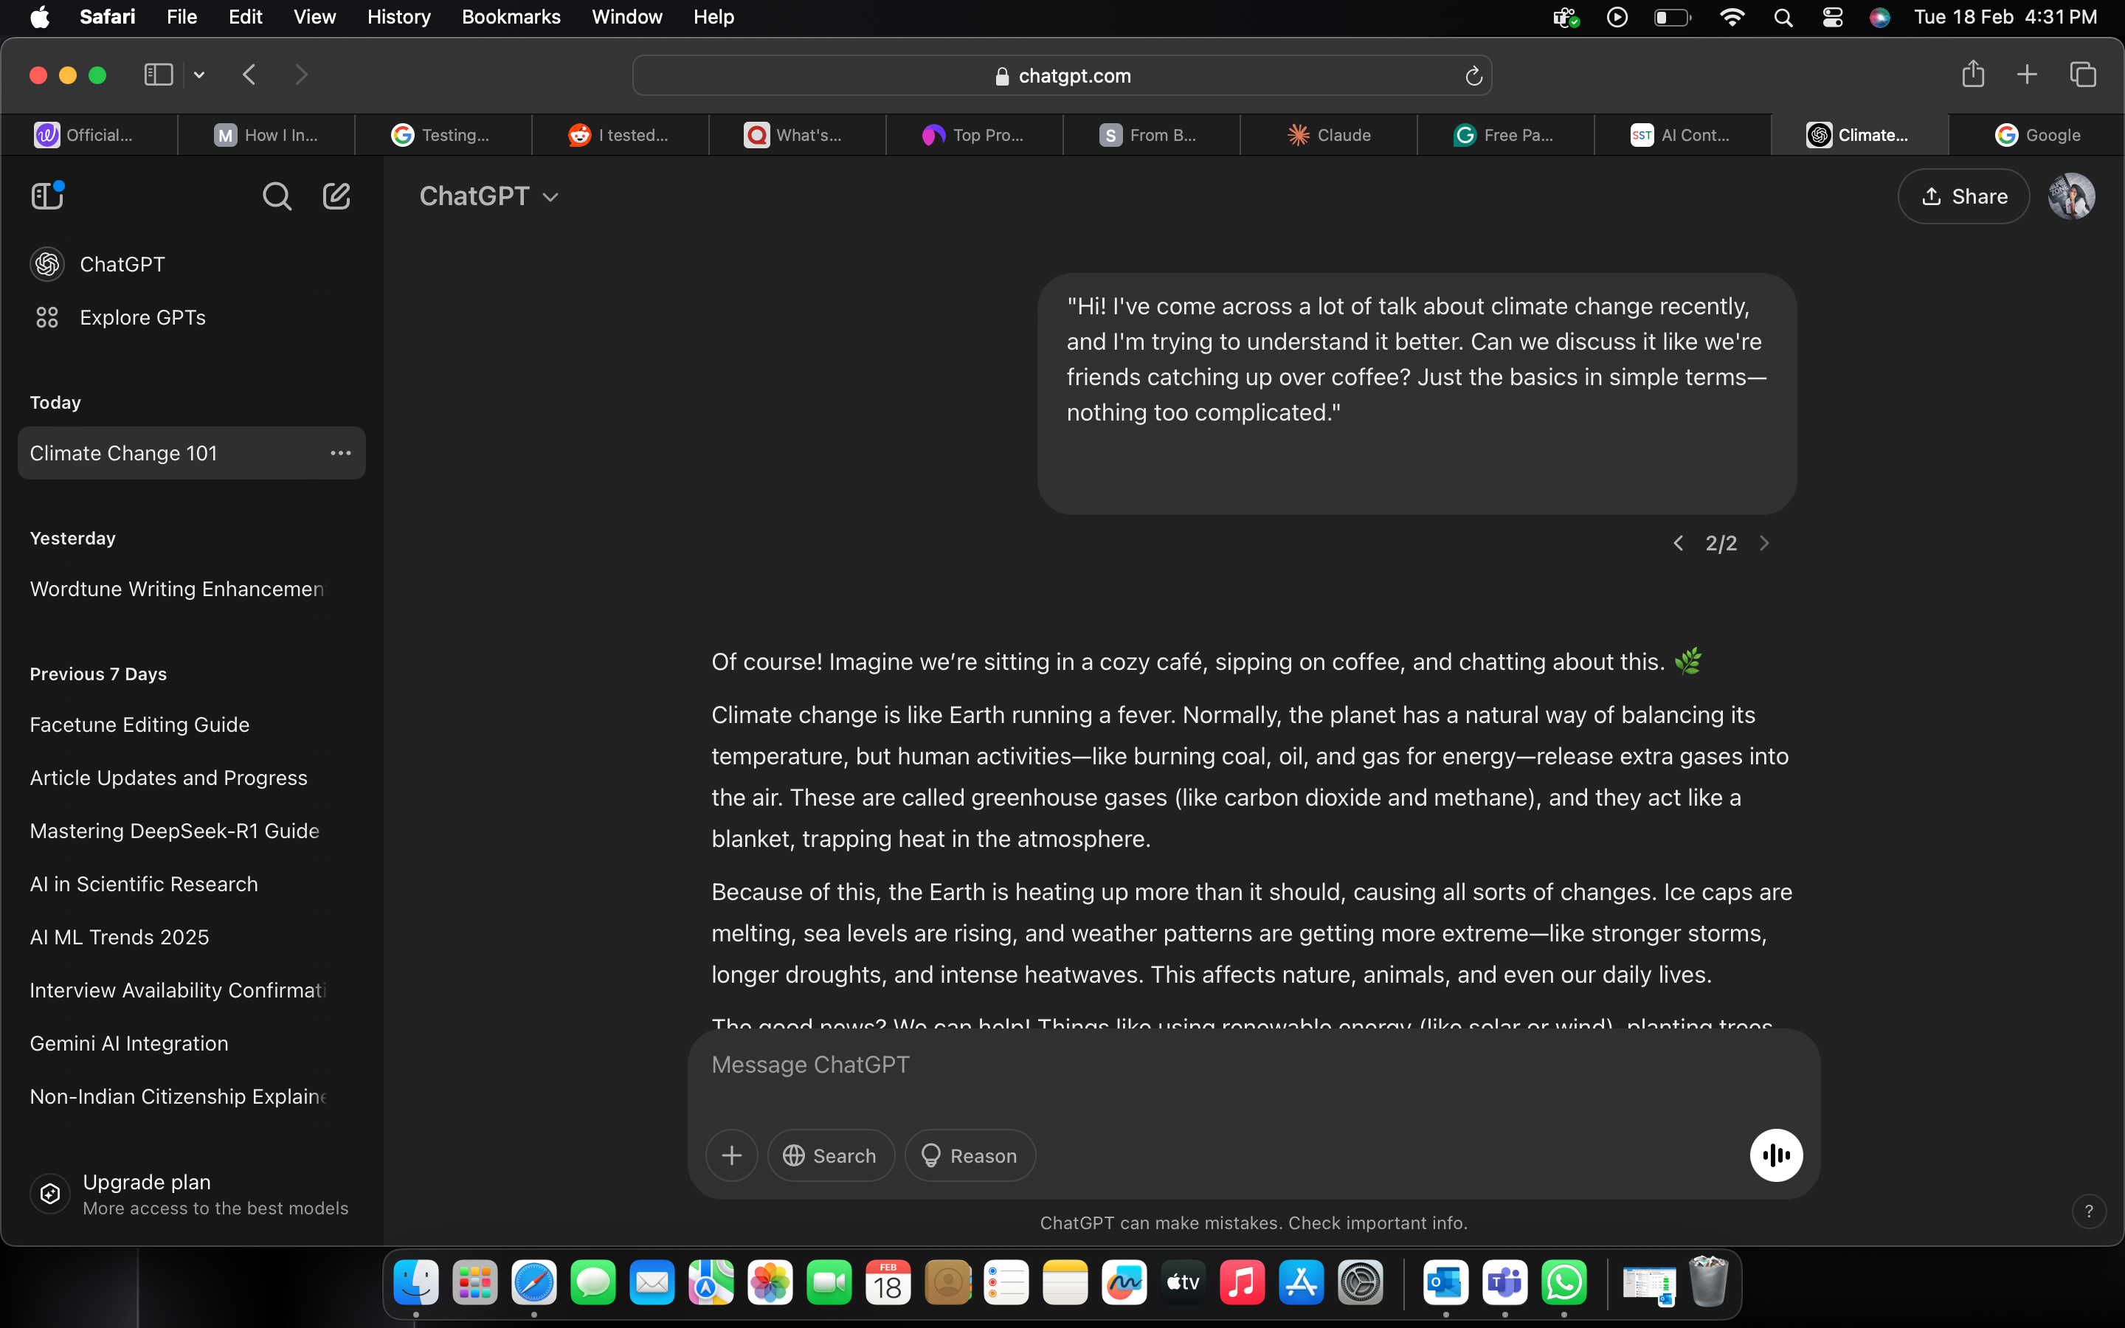Show Safari tab overview
Screen dimensions: 2125x1328
(2083, 75)
